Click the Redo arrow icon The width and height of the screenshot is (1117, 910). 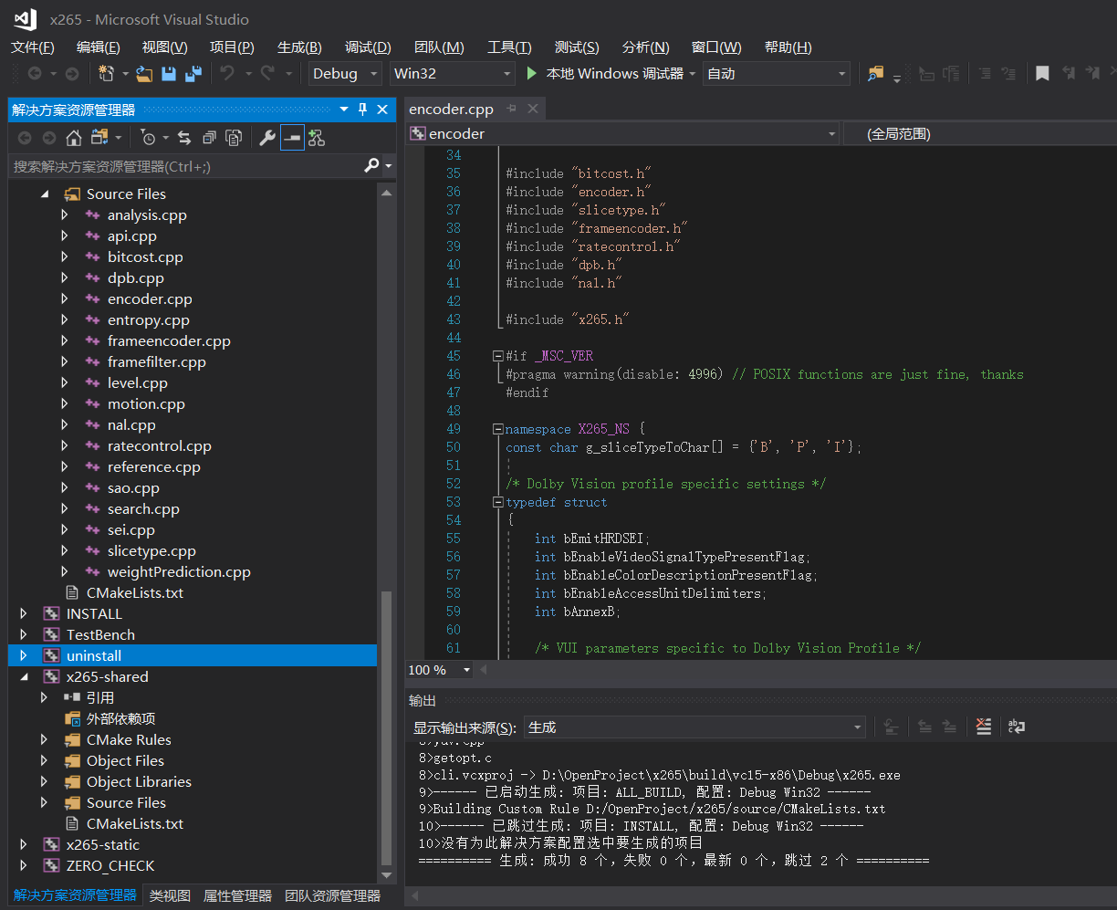click(x=267, y=73)
